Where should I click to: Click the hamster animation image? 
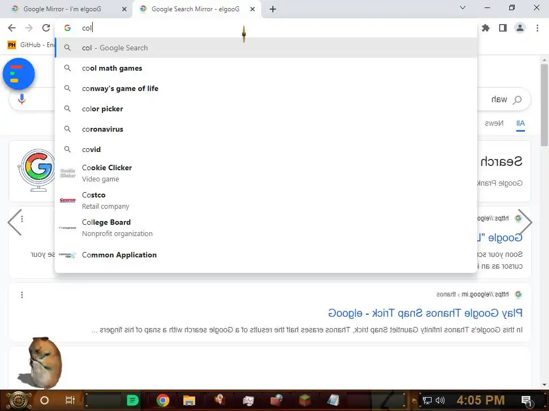40,362
